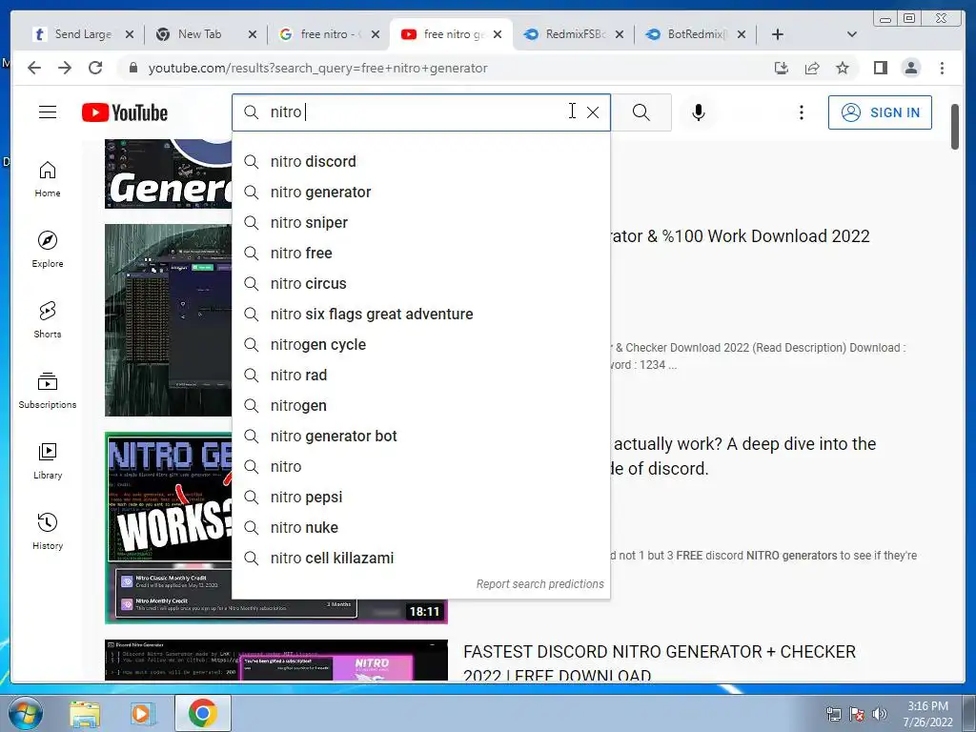Switch to the New Tab tab
This screenshot has height=732, width=976.
click(198, 34)
